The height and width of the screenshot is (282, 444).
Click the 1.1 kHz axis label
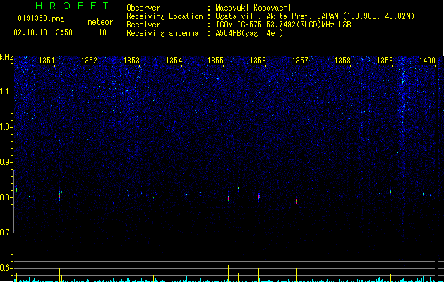6,92
